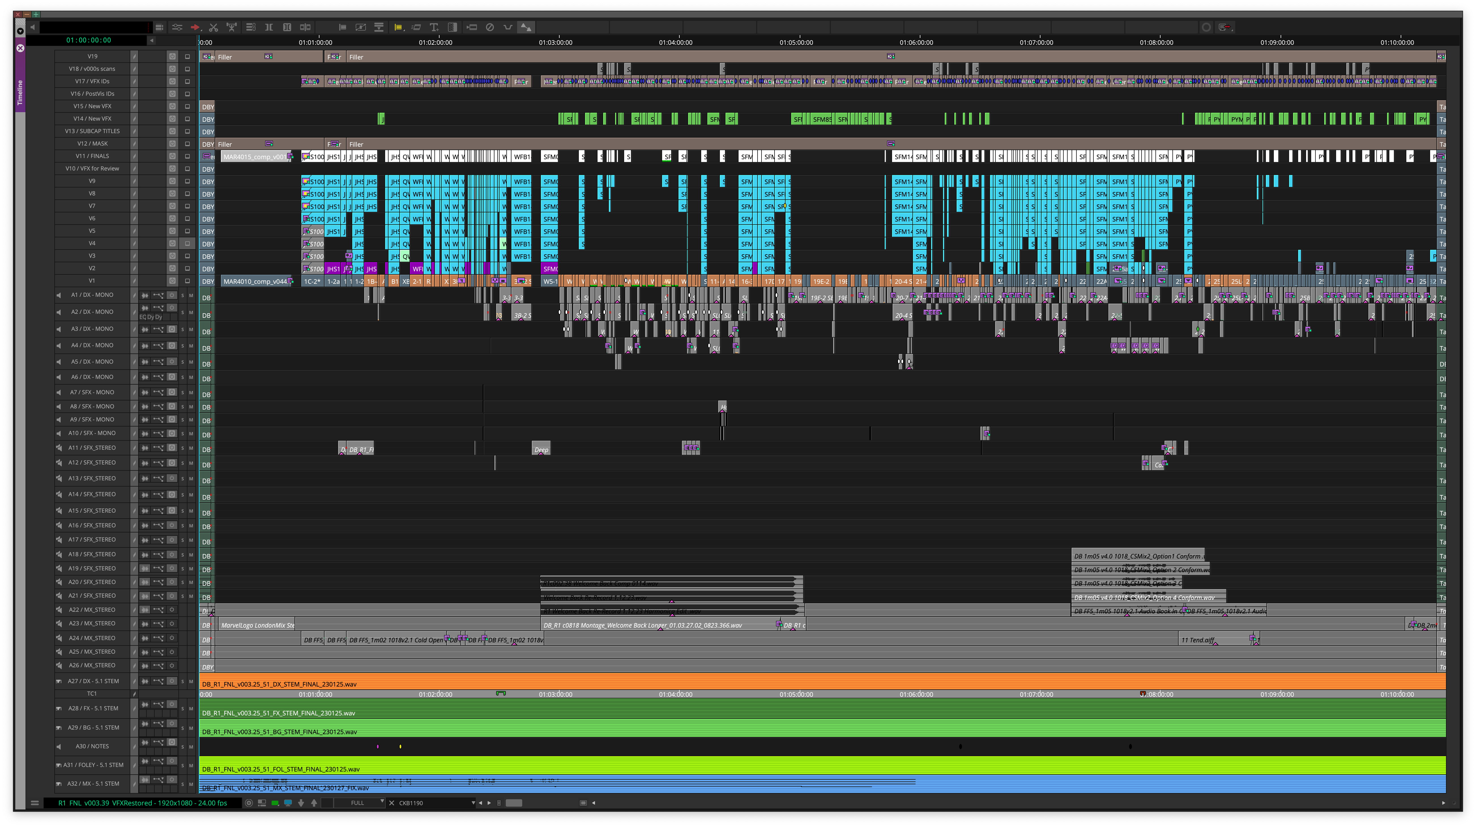Click the dotted-strip toolbar icon right of title tool
This screenshot has height=827, width=1476.
[x=453, y=27]
